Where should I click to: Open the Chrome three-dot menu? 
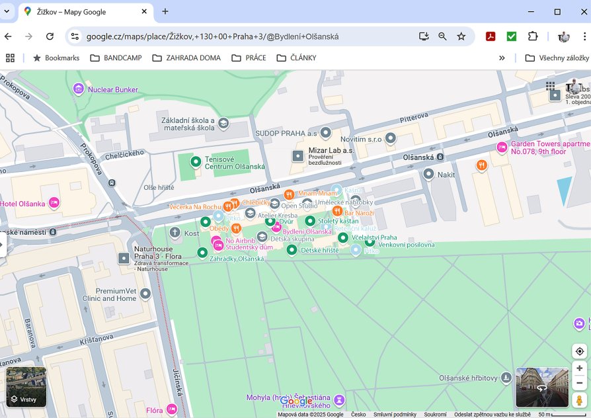click(584, 36)
